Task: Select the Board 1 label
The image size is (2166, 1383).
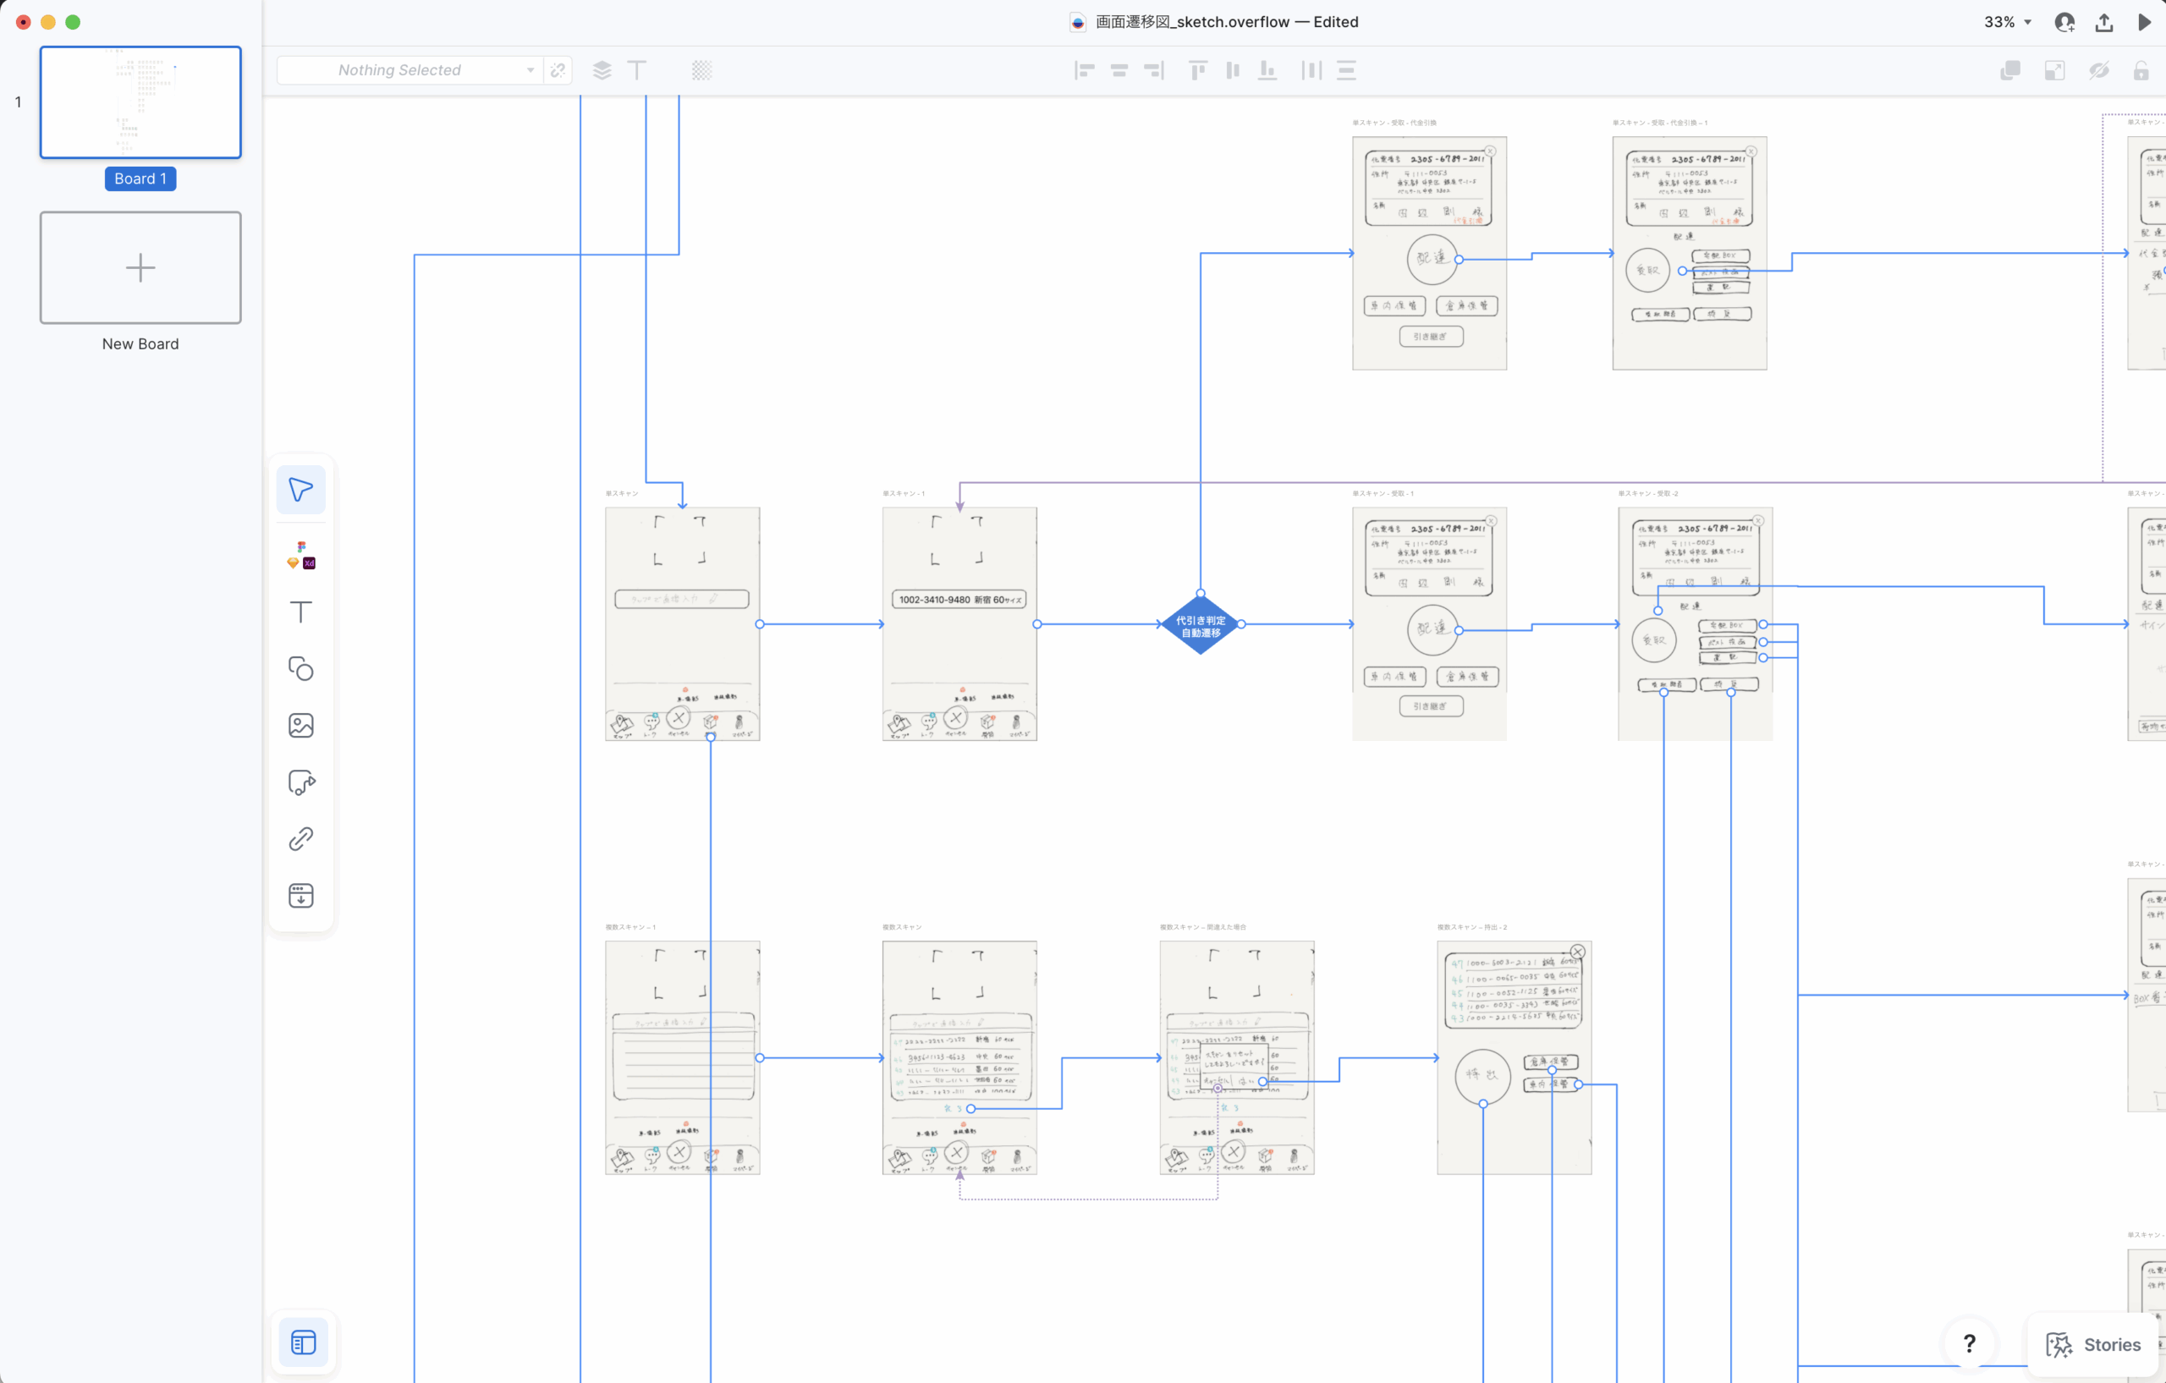Action: [140, 178]
